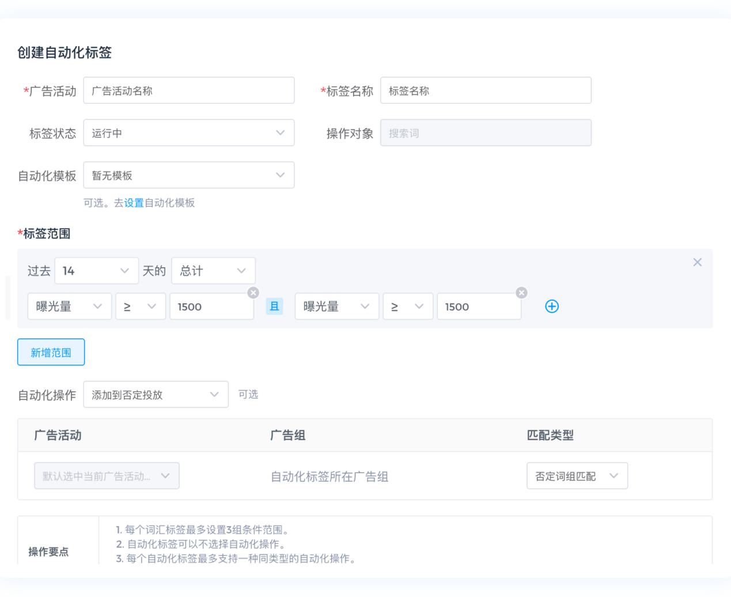The image size is (731, 597).
Task: Toggle the 且 logic operator between conditions
Action: click(x=274, y=307)
